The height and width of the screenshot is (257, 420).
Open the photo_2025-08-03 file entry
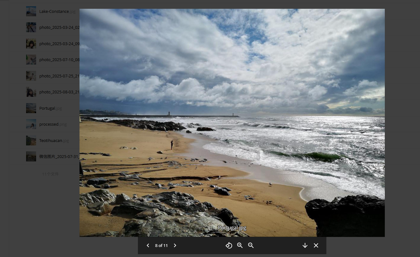(x=59, y=92)
